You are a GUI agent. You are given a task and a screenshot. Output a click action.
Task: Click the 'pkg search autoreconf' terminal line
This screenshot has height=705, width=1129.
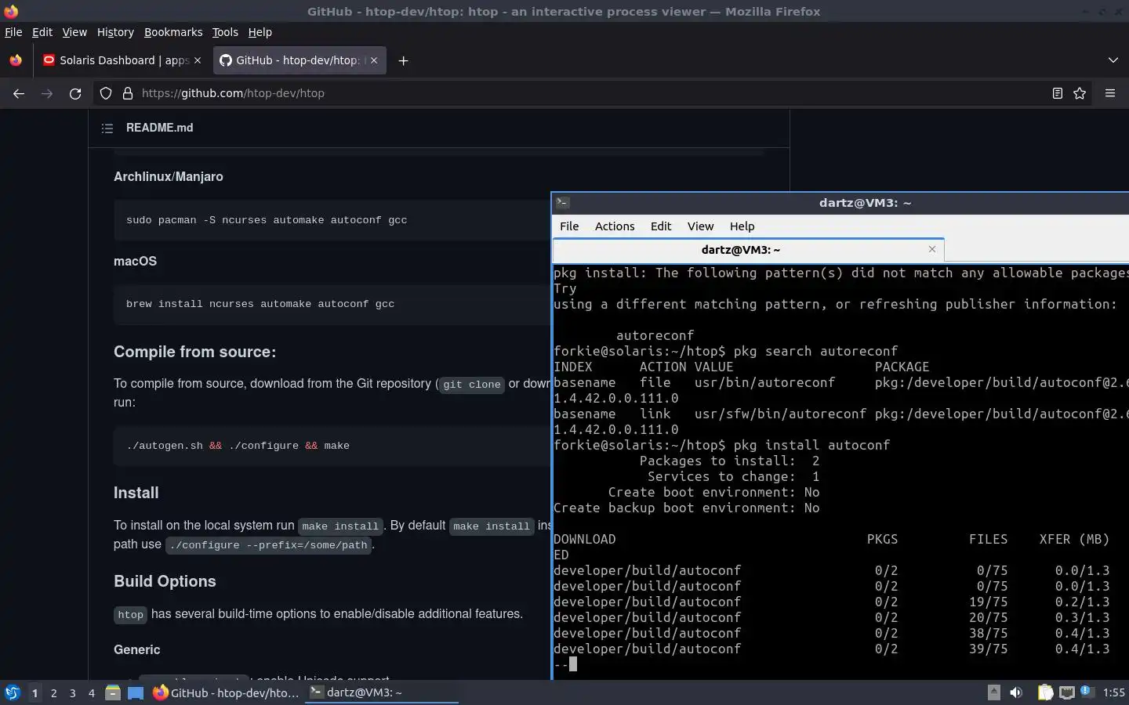point(726,351)
